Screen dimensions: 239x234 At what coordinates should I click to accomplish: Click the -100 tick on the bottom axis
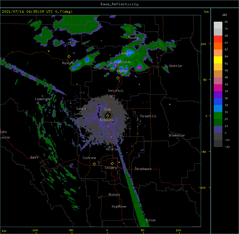click(35, 230)
